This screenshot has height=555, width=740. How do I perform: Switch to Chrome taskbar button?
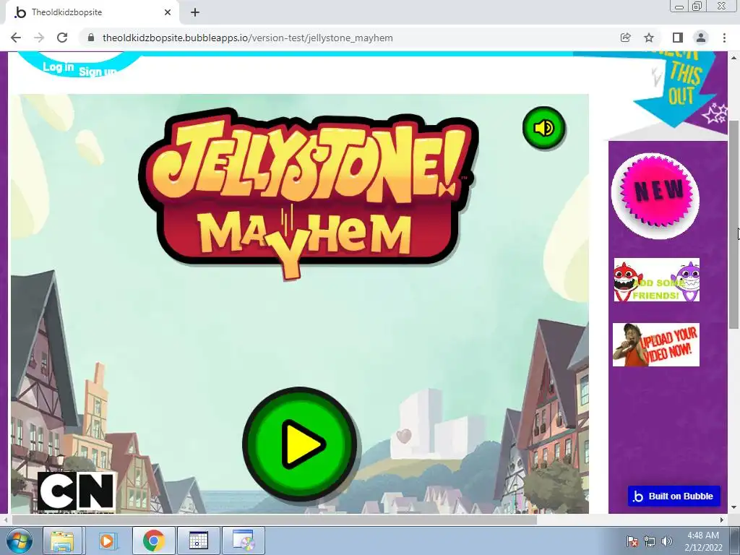(153, 541)
